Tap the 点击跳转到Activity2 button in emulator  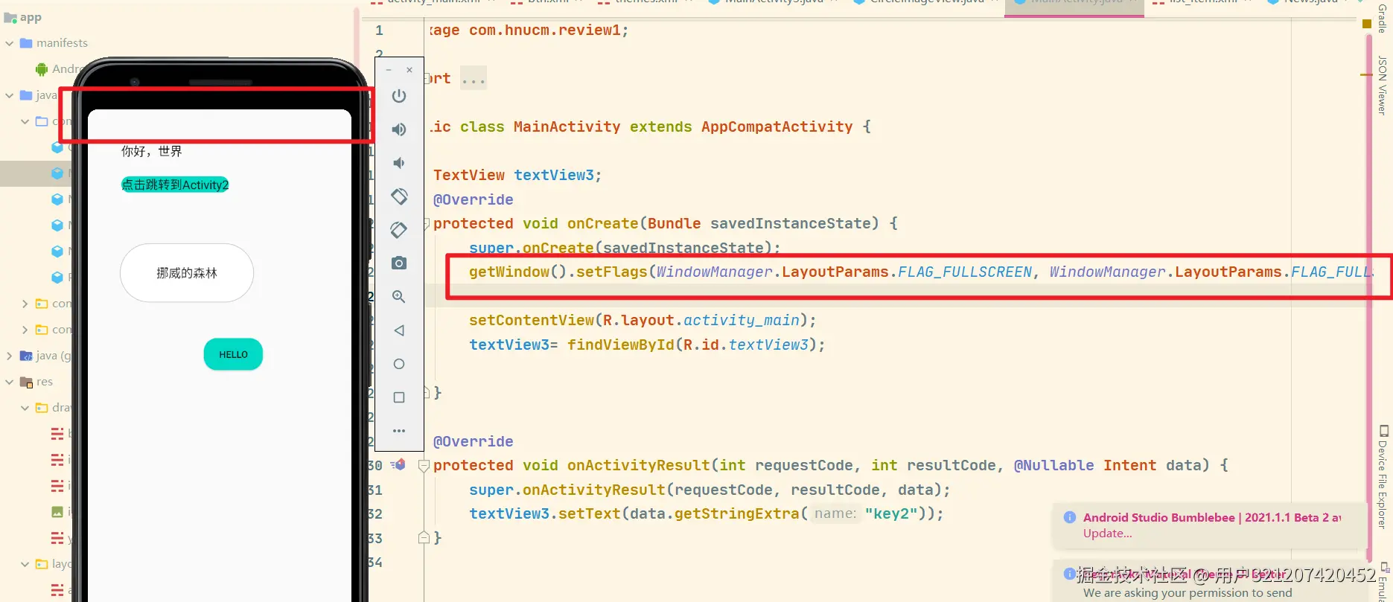point(175,185)
